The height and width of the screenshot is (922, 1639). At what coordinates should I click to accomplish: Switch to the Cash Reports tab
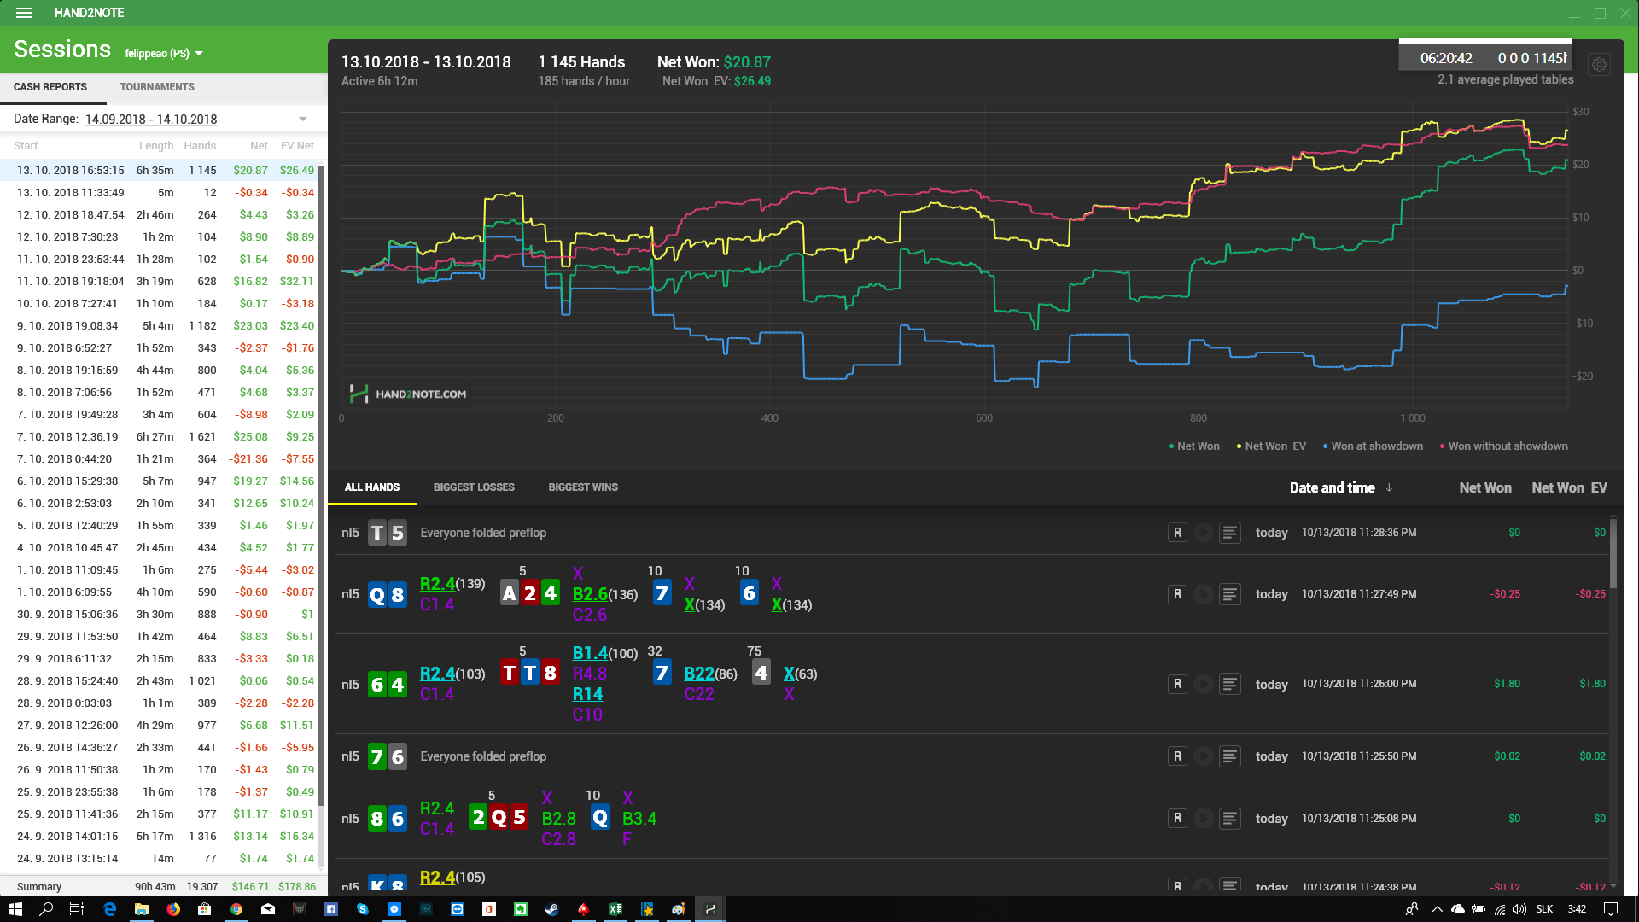pyautogui.click(x=50, y=87)
